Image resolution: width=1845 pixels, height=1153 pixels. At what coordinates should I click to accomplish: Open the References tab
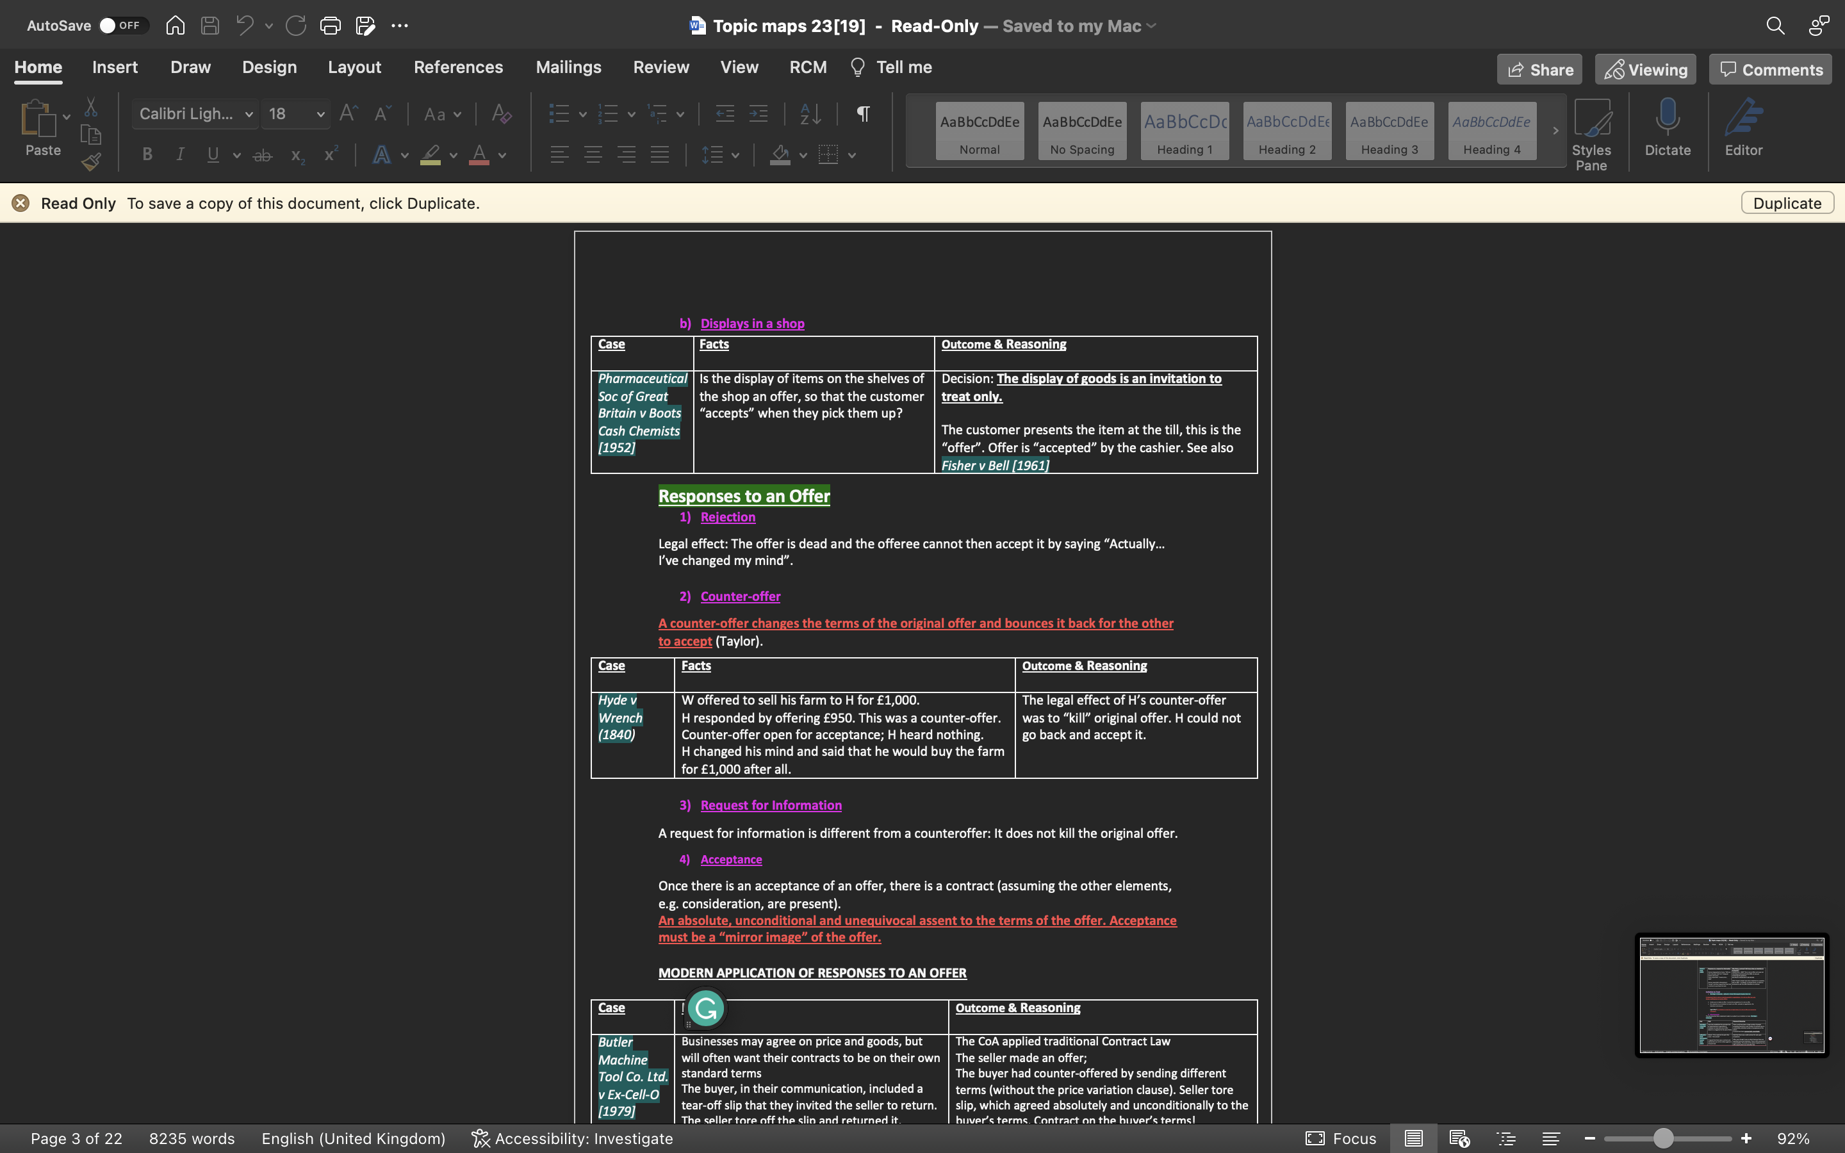[458, 67]
